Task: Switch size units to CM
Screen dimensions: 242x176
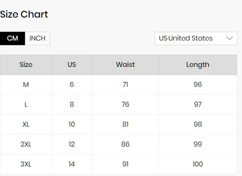Action: (12, 38)
